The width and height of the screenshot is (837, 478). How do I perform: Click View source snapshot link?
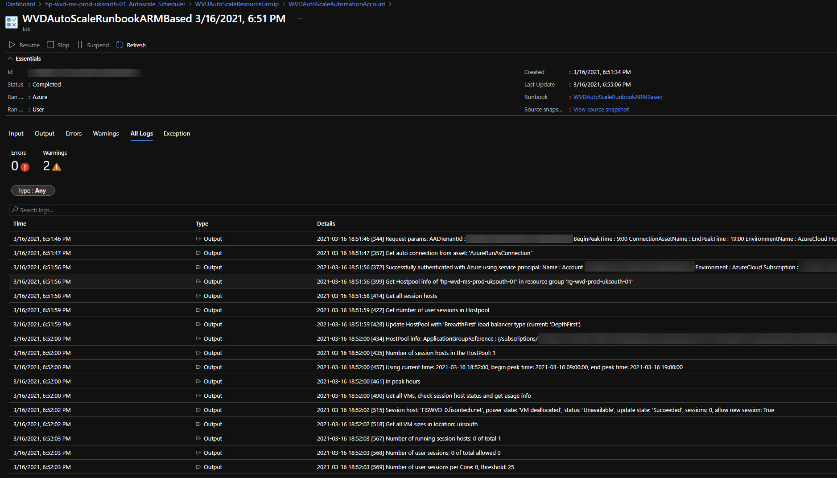601,109
